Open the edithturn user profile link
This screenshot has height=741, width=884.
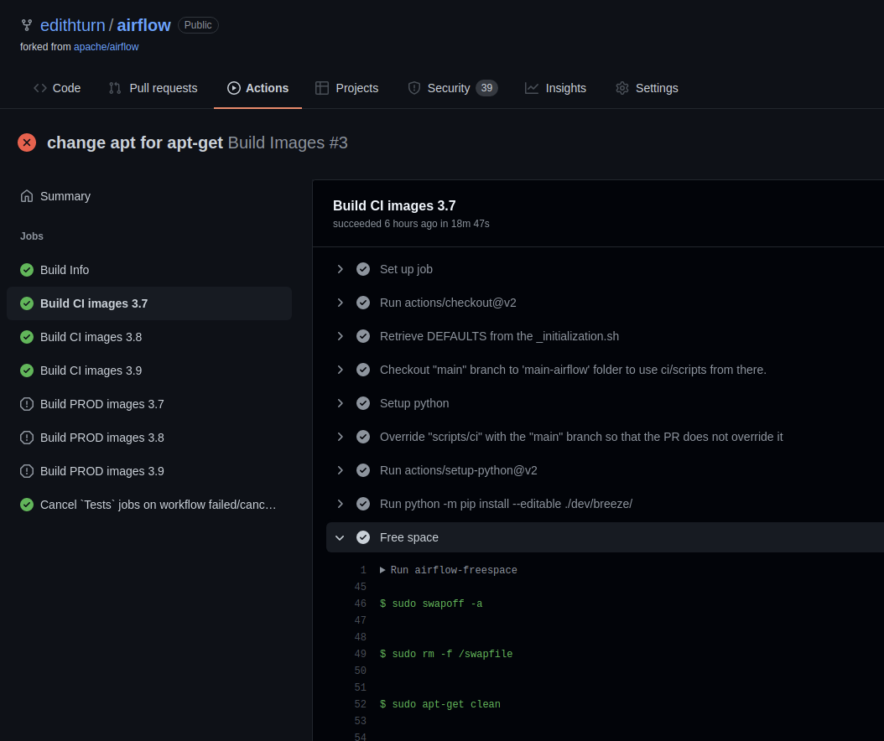(x=73, y=25)
